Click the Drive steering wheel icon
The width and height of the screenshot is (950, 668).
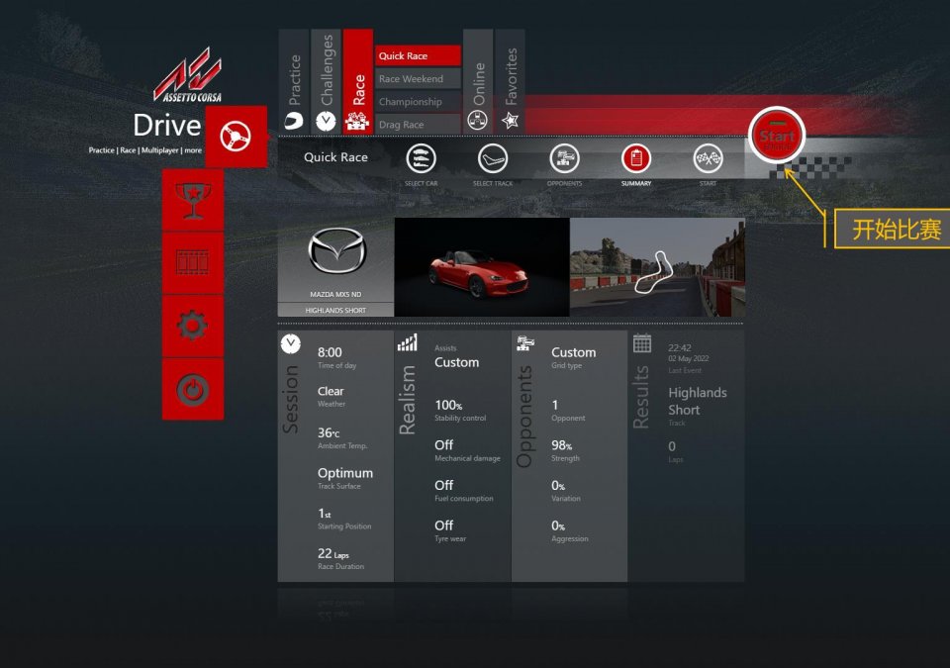(236, 137)
